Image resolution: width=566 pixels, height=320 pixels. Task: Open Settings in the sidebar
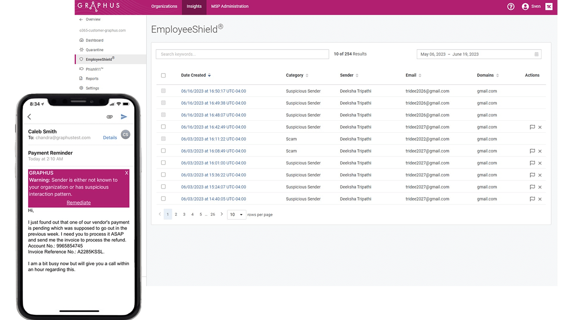pyautogui.click(x=92, y=88)
